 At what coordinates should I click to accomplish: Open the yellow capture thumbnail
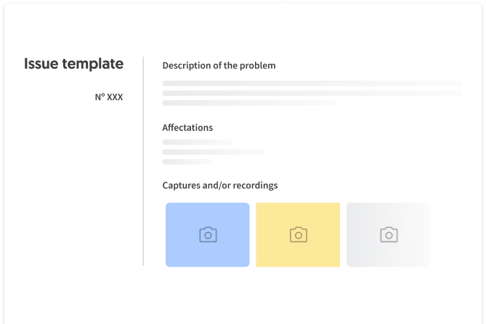click(x=298, y=235)
